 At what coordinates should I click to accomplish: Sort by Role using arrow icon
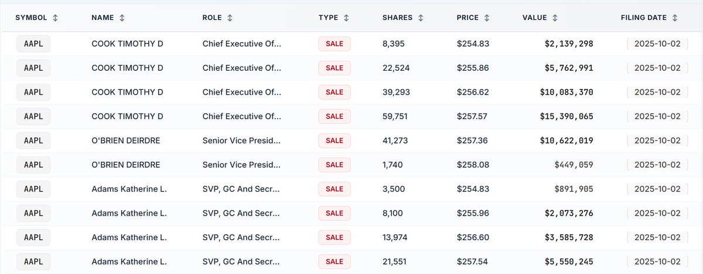tap(230, 18)
